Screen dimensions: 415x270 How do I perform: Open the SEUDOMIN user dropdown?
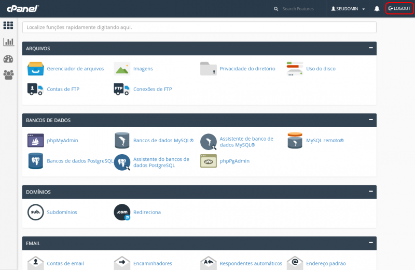click(x=348, y=9)
